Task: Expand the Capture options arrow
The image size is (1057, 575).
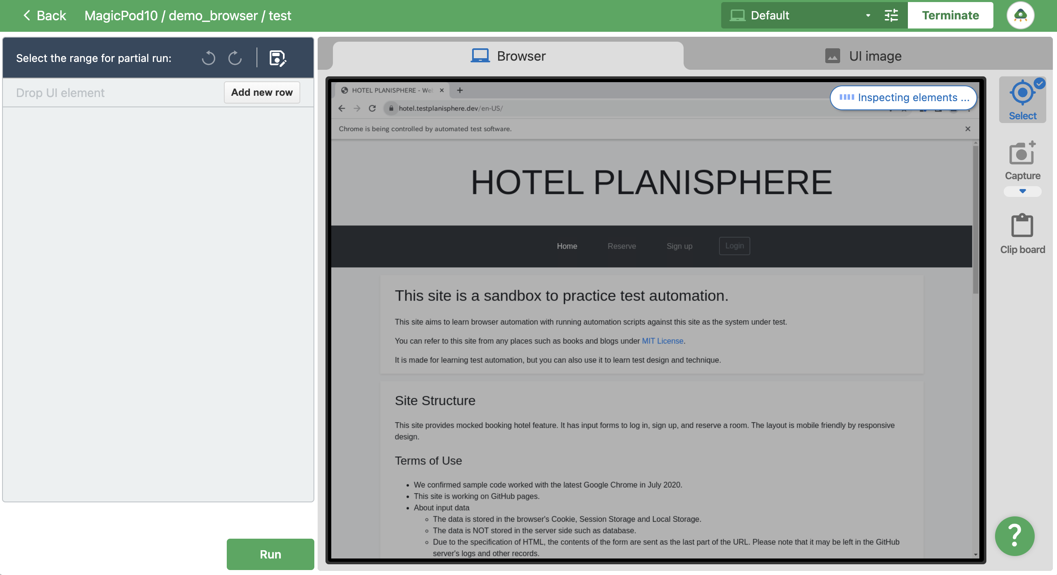Action: pos(1022,191)
